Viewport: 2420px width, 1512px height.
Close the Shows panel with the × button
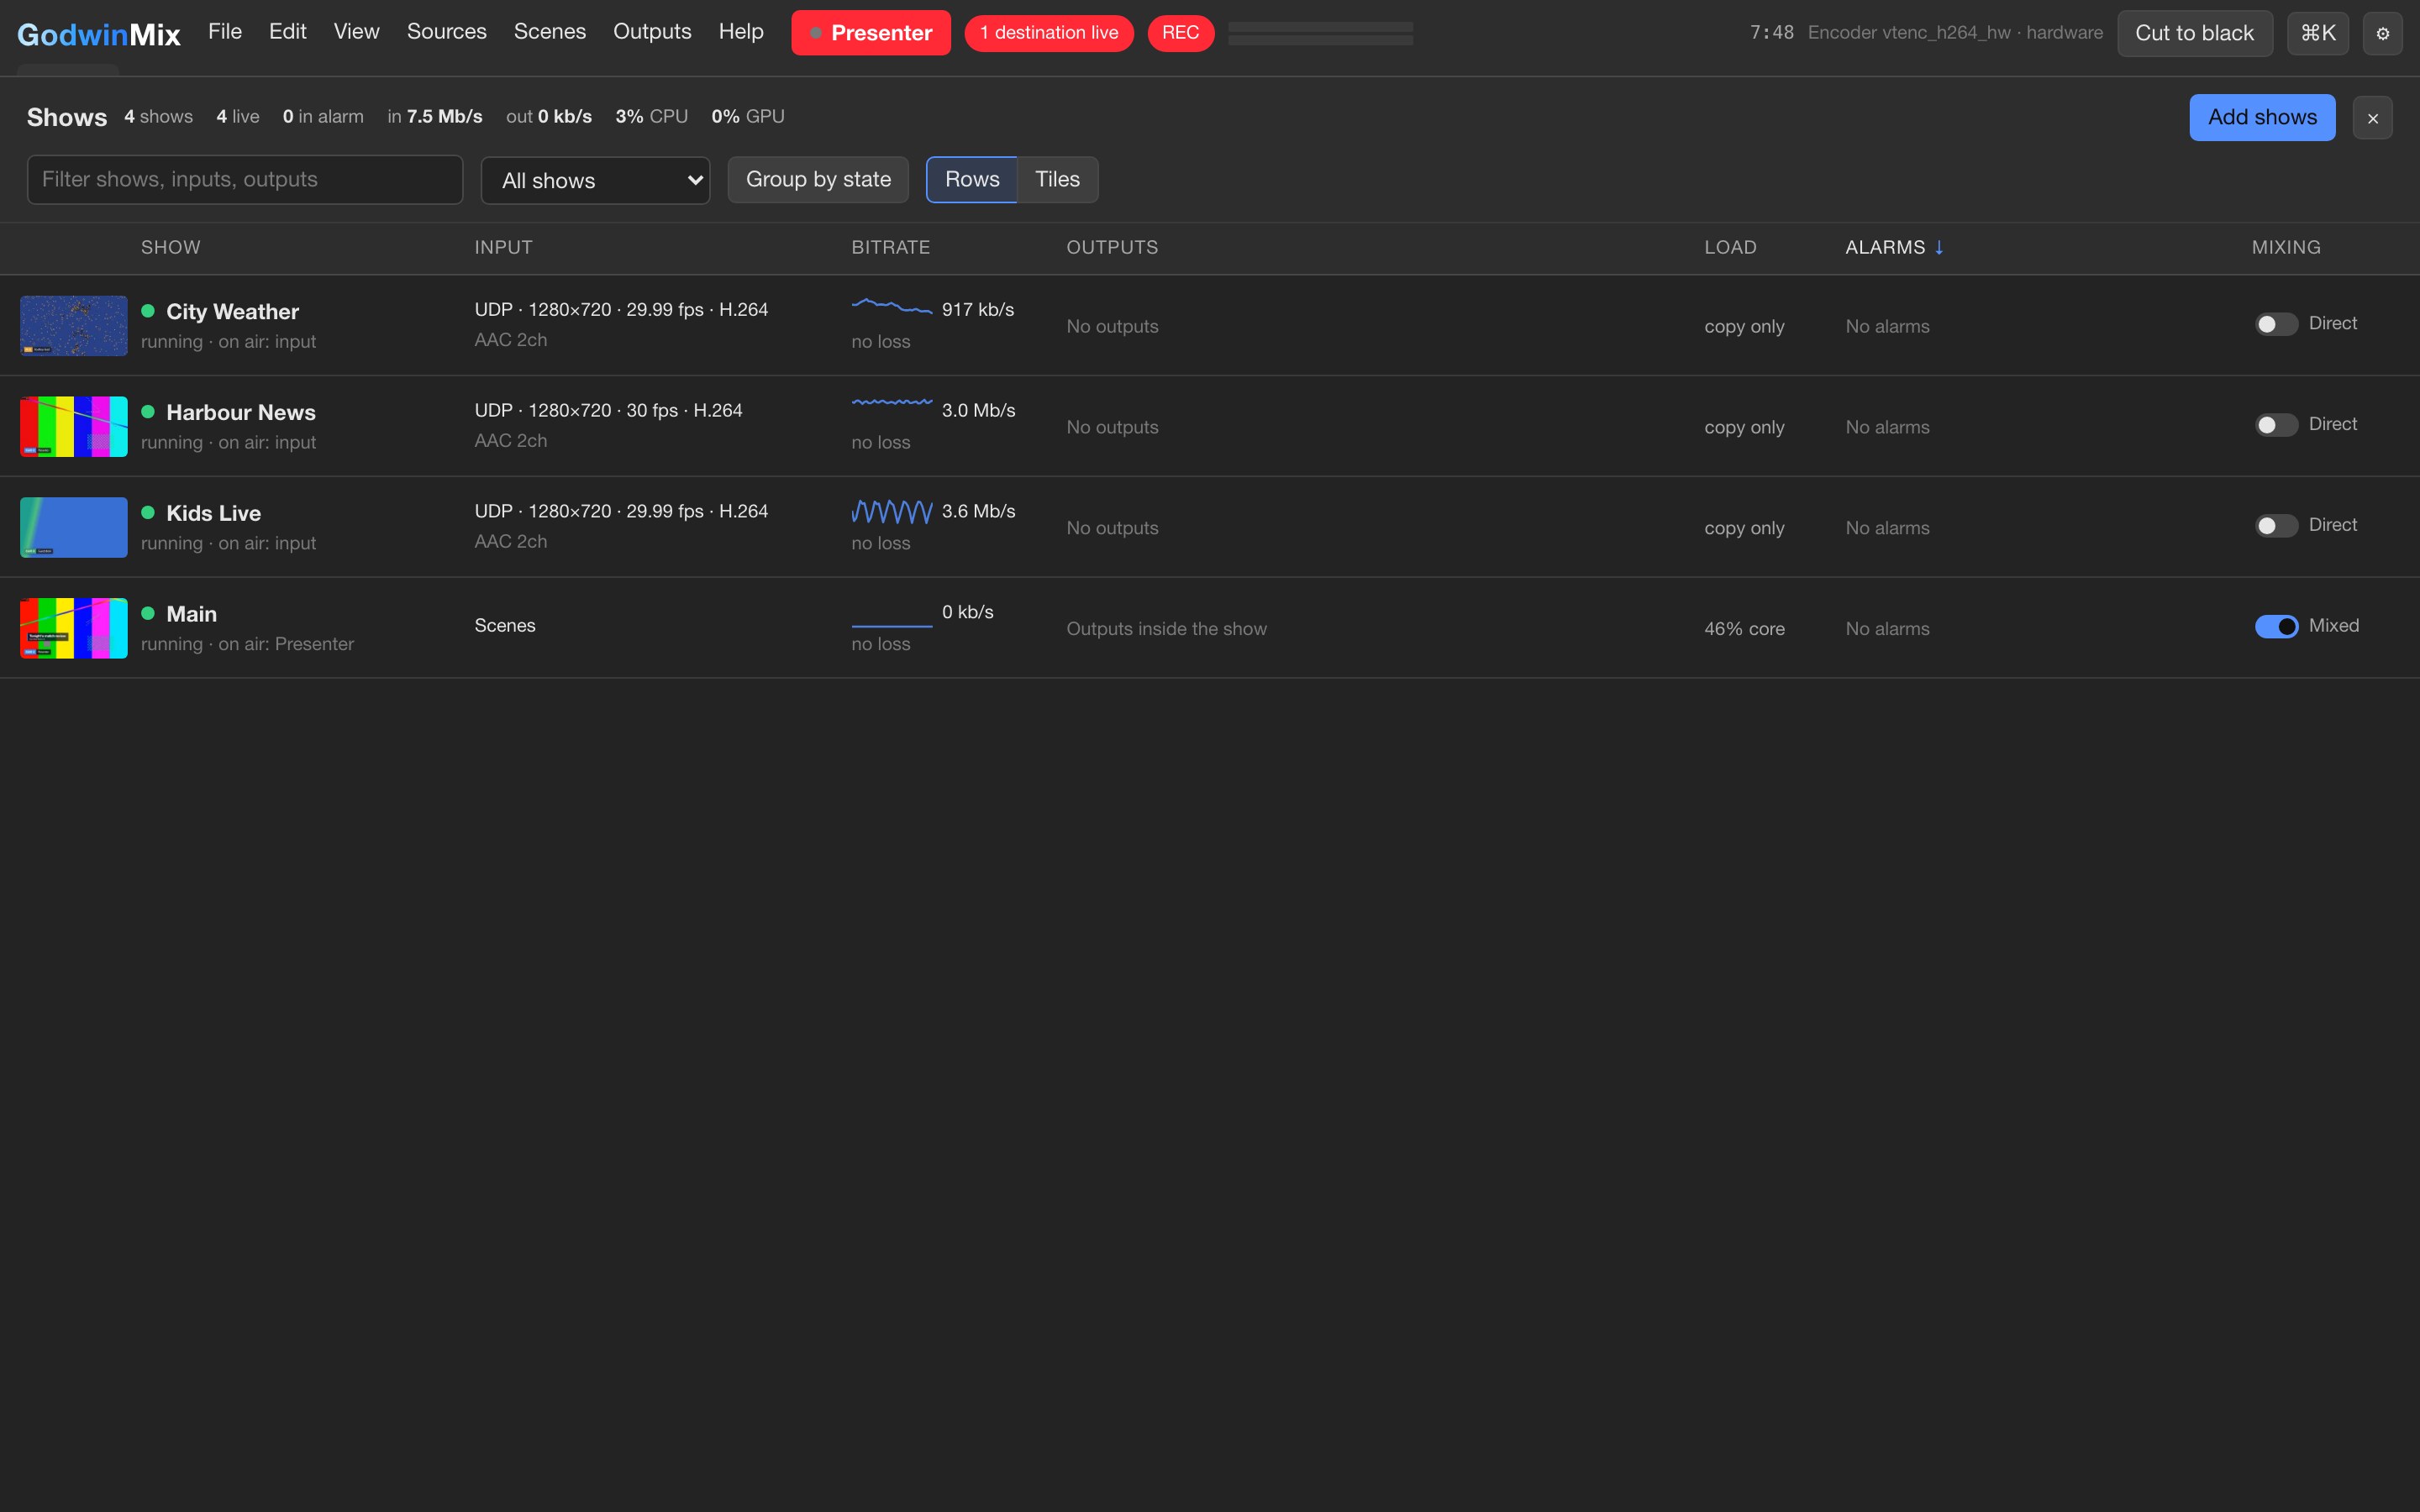pos(2372,118)
